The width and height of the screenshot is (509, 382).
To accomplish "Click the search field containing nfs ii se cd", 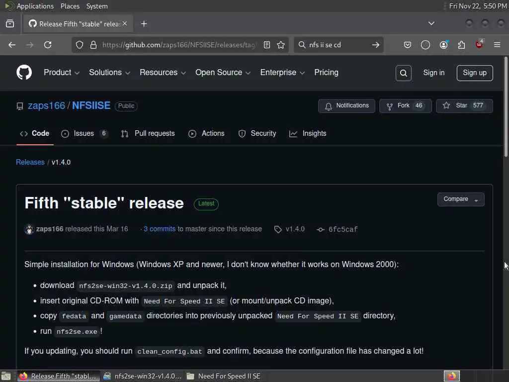I will click(338, 45).
